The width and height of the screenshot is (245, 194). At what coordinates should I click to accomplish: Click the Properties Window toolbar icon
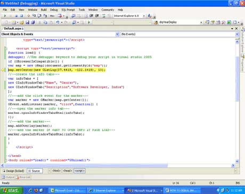pyautogui.click(x=213, y=22)
